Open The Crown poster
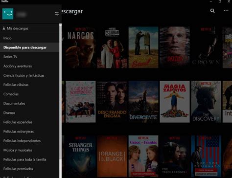The width and height of the screenshot is (232, 178). coord(206,47)
